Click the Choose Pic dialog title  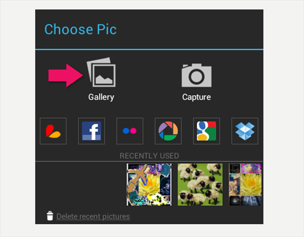[x=80, y=29]
